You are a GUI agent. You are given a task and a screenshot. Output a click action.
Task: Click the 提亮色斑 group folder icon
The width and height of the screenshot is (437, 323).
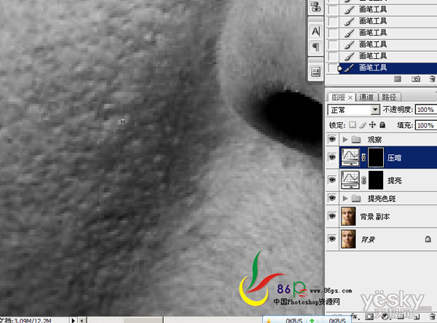[x=356, y=199]
